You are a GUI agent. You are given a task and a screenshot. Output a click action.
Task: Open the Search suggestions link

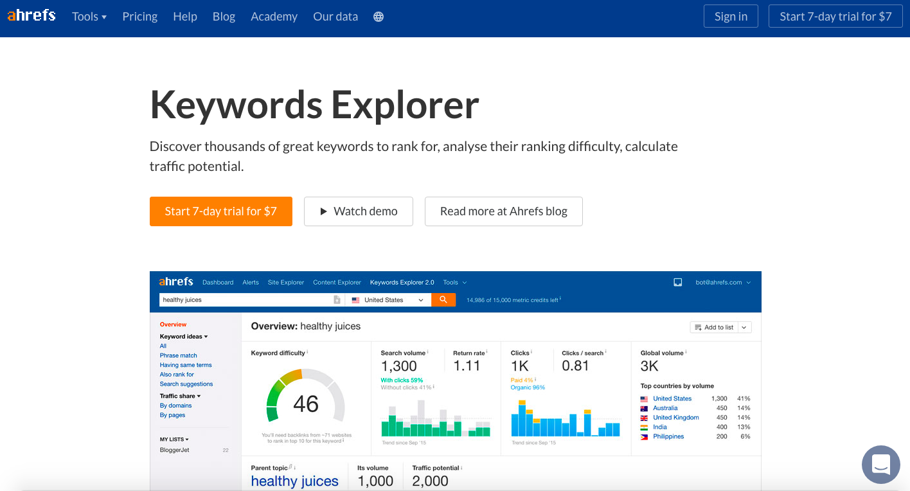tap(186, 384)
